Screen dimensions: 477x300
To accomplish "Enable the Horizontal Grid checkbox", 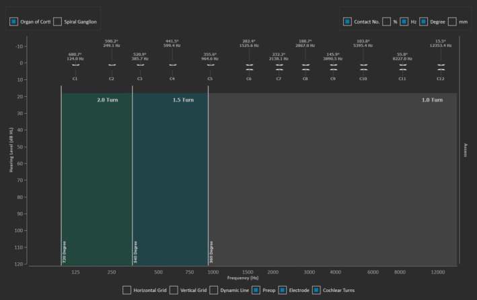I will pyautogui.click(x=127, y=290).
